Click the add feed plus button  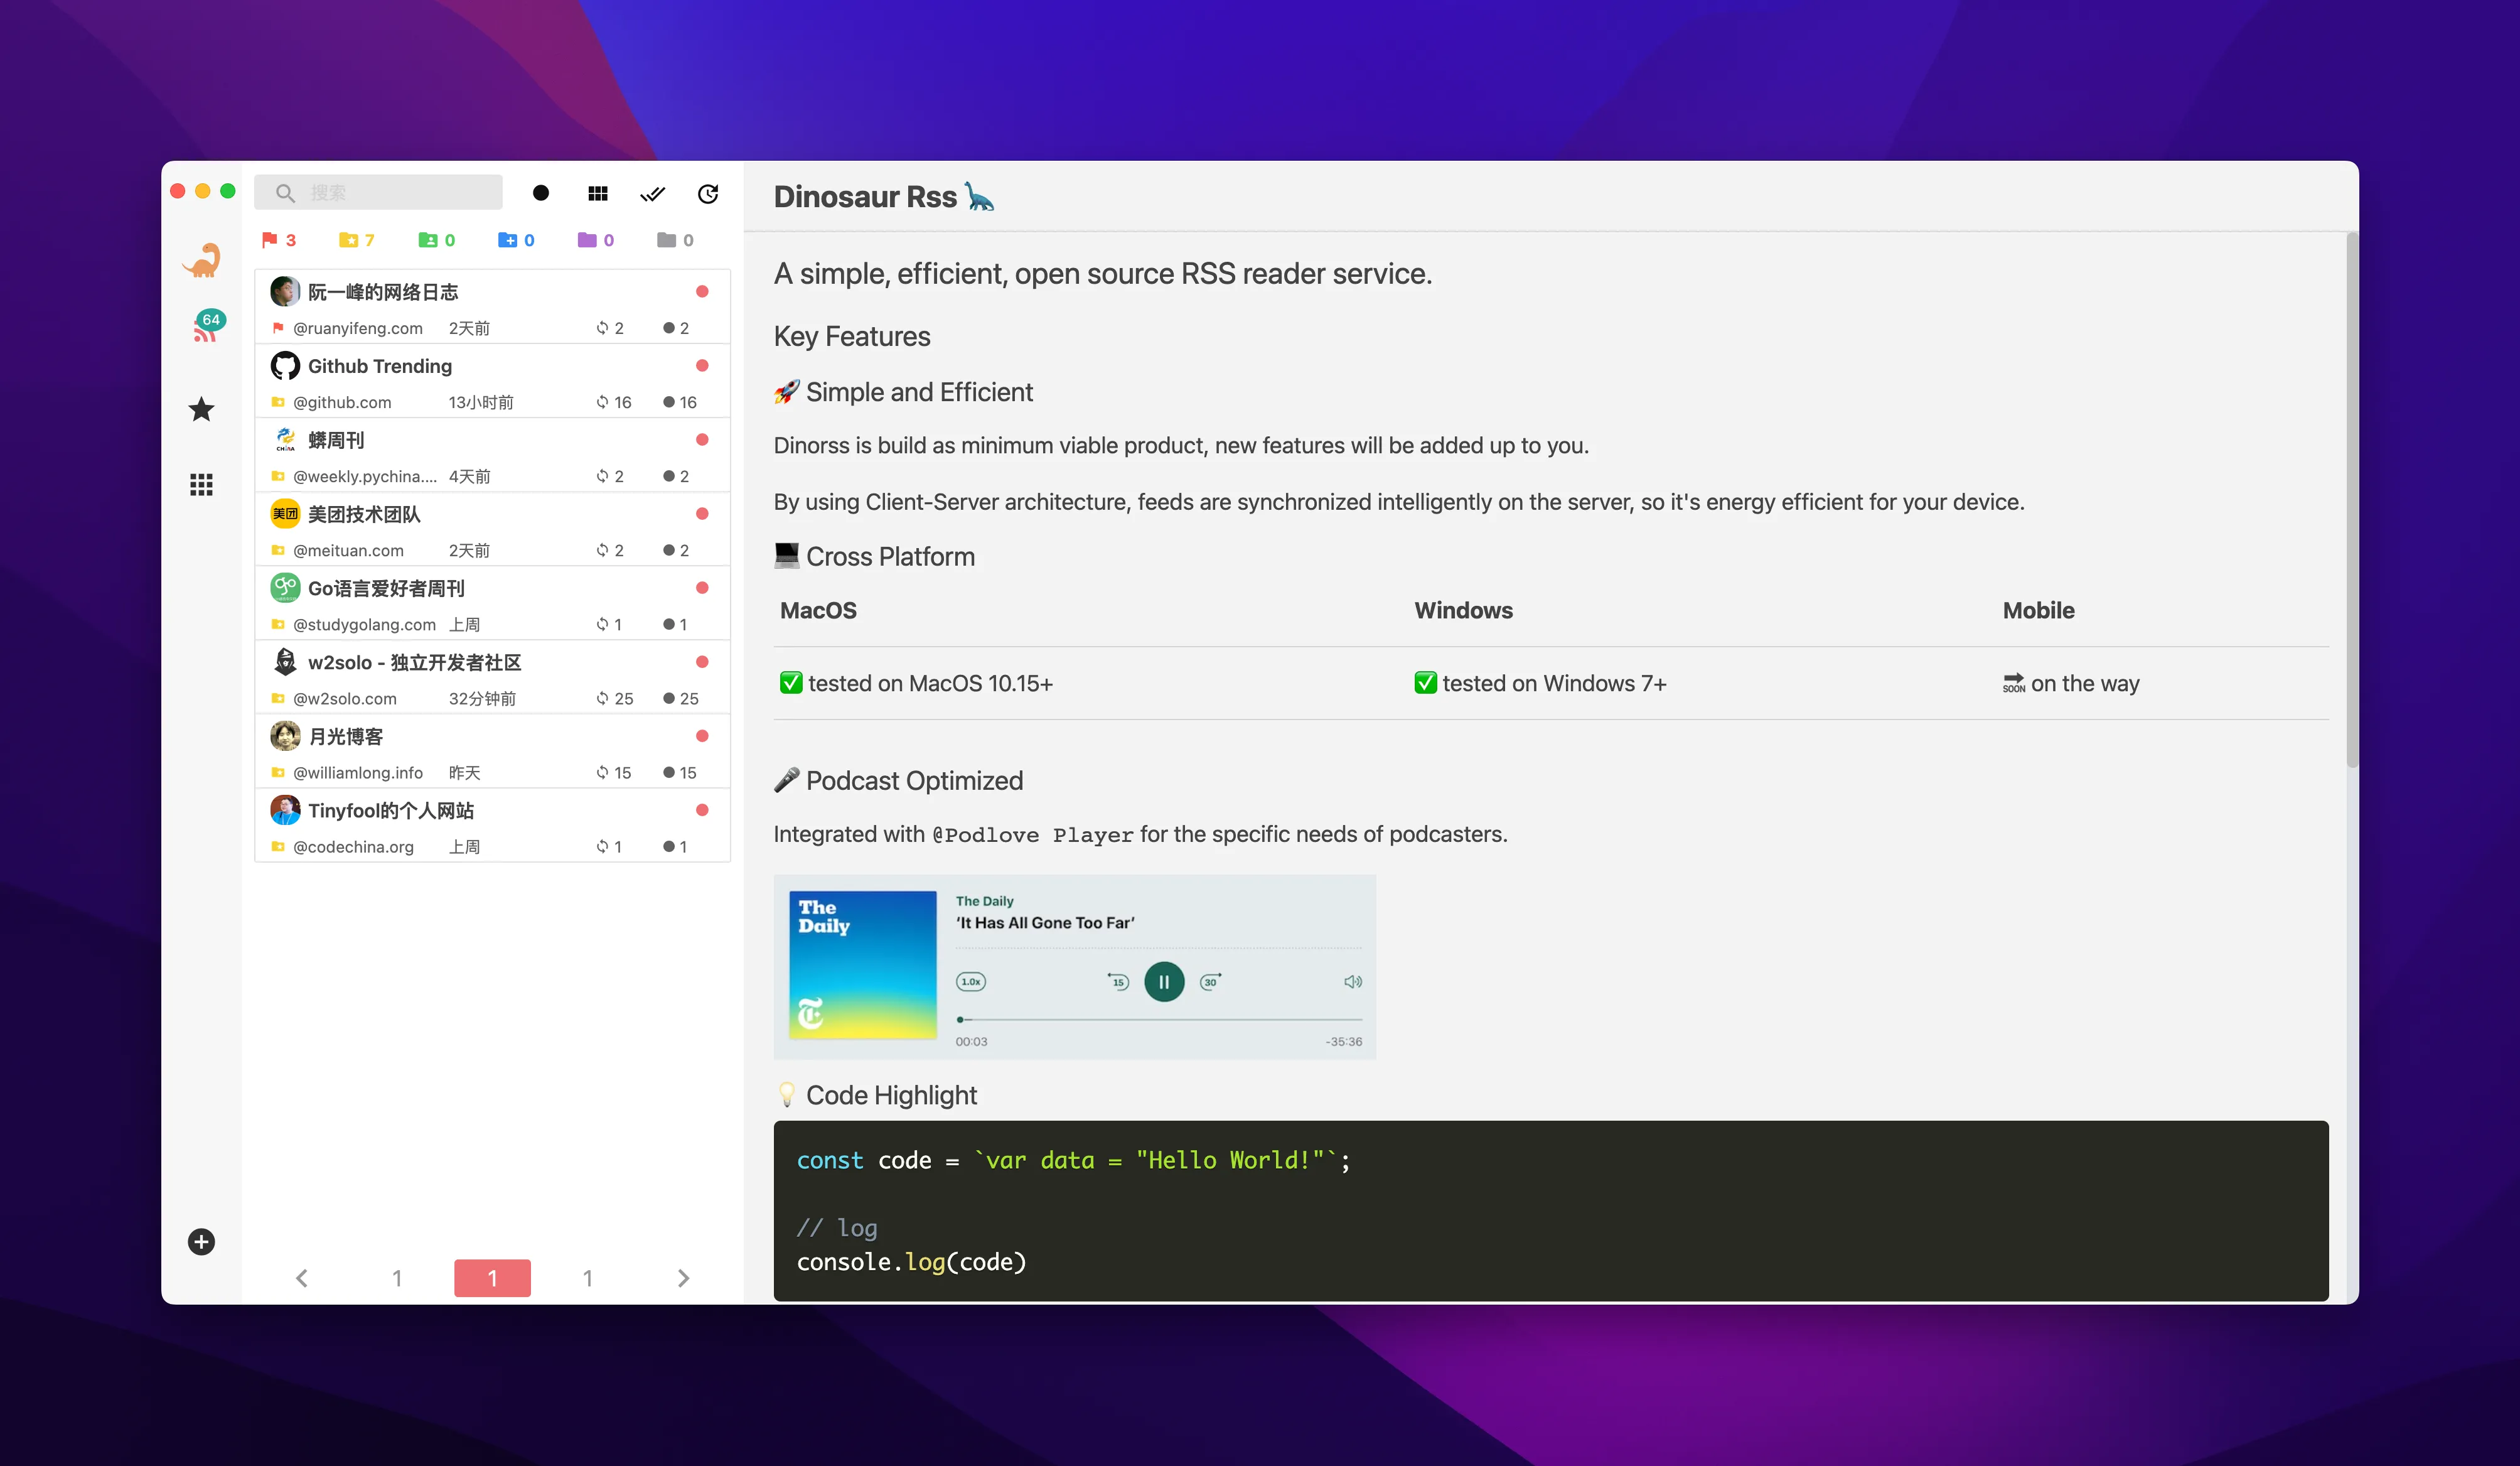tap(201, 1241)
